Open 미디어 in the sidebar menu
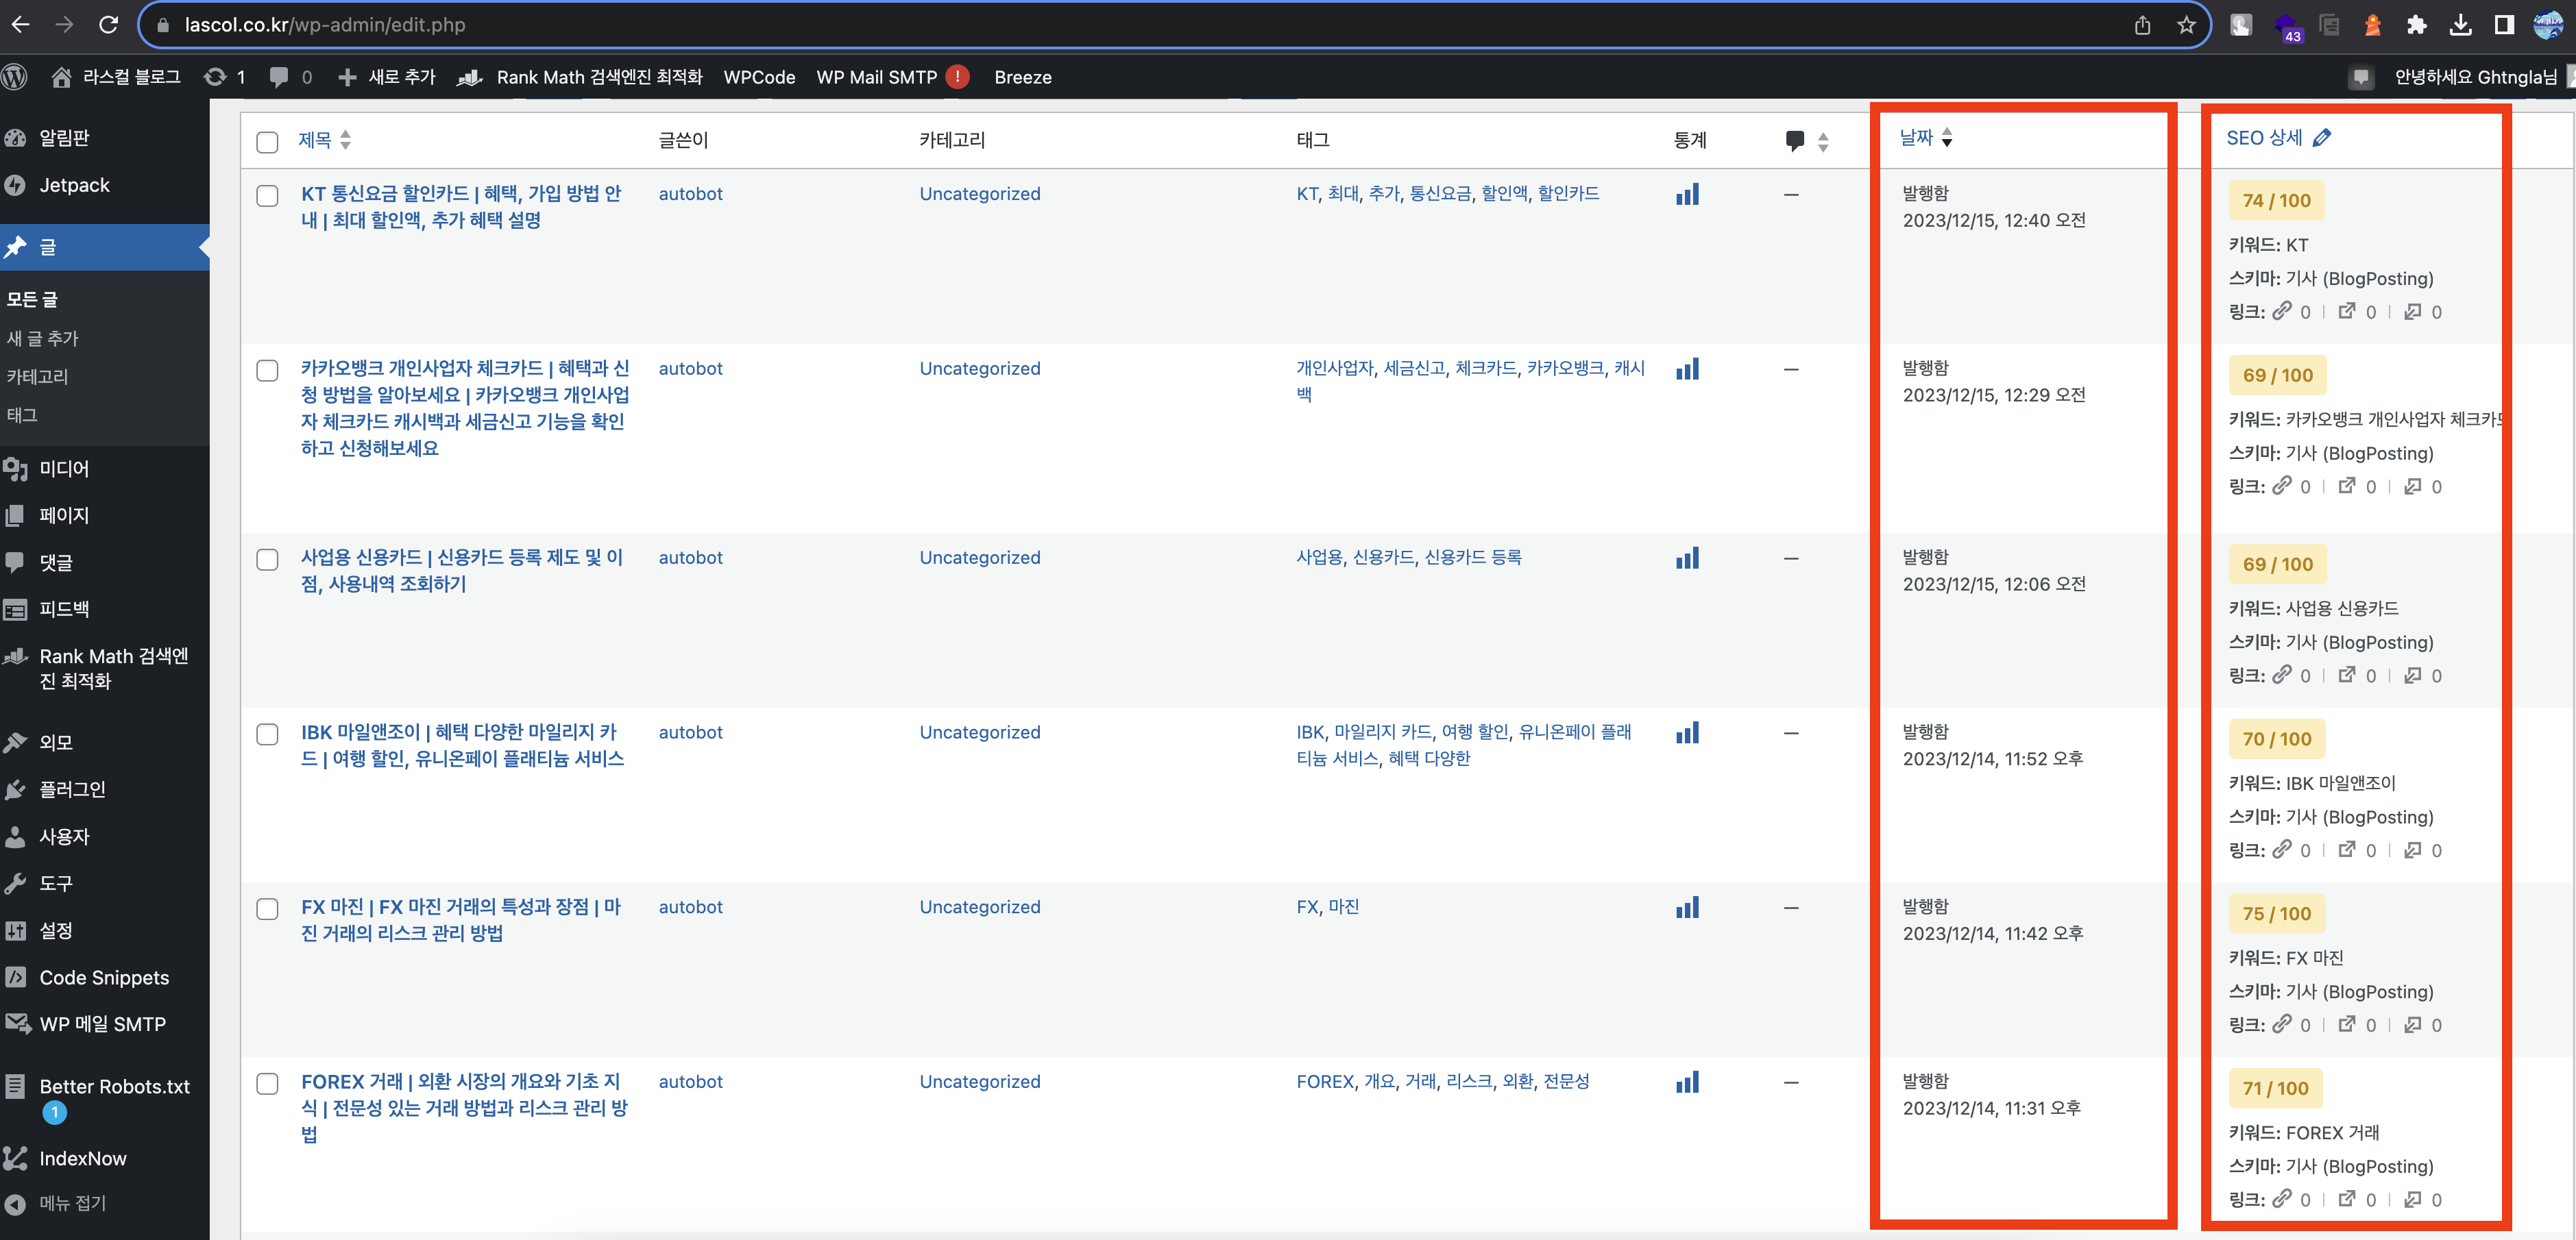 click(x=64, y=469)
